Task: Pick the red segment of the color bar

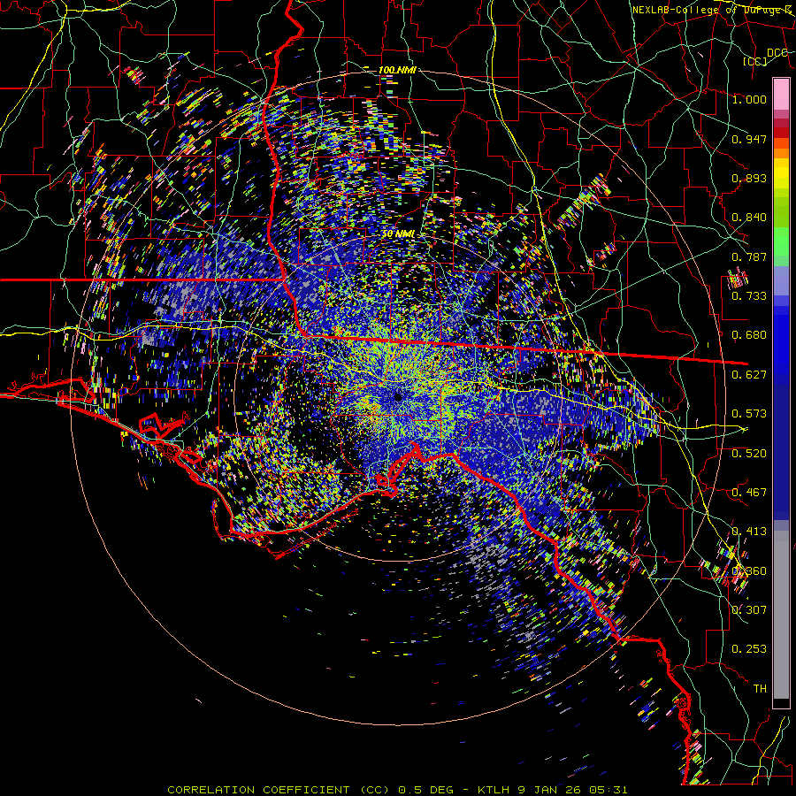Action: tap(781, 132)
